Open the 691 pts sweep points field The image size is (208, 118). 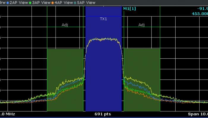(x=103, y=114)
